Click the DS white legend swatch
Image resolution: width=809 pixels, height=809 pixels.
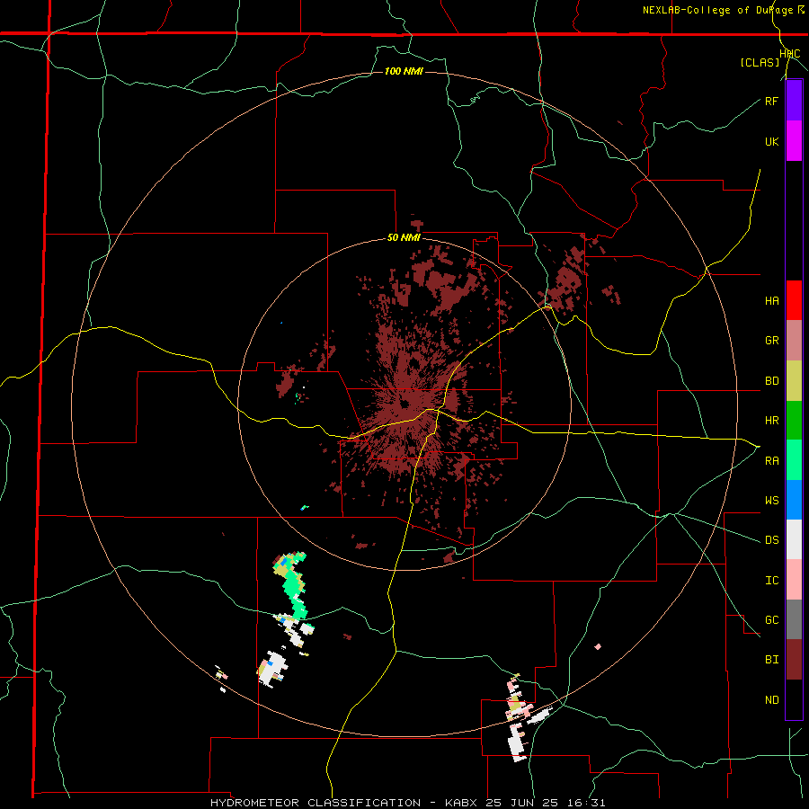pos(794,539)
